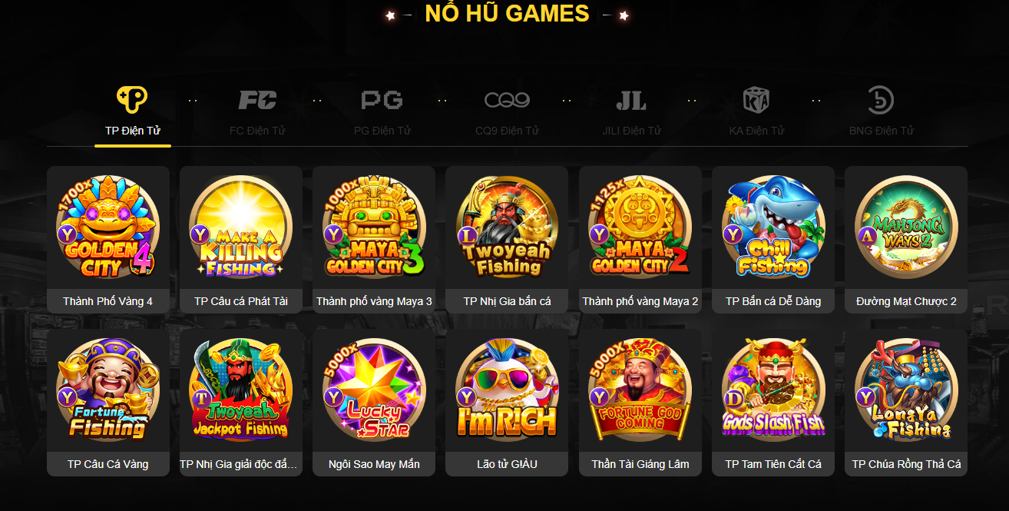
Task: Launch LongYa Fishing dragon game icon
Action: coord(906,390)
